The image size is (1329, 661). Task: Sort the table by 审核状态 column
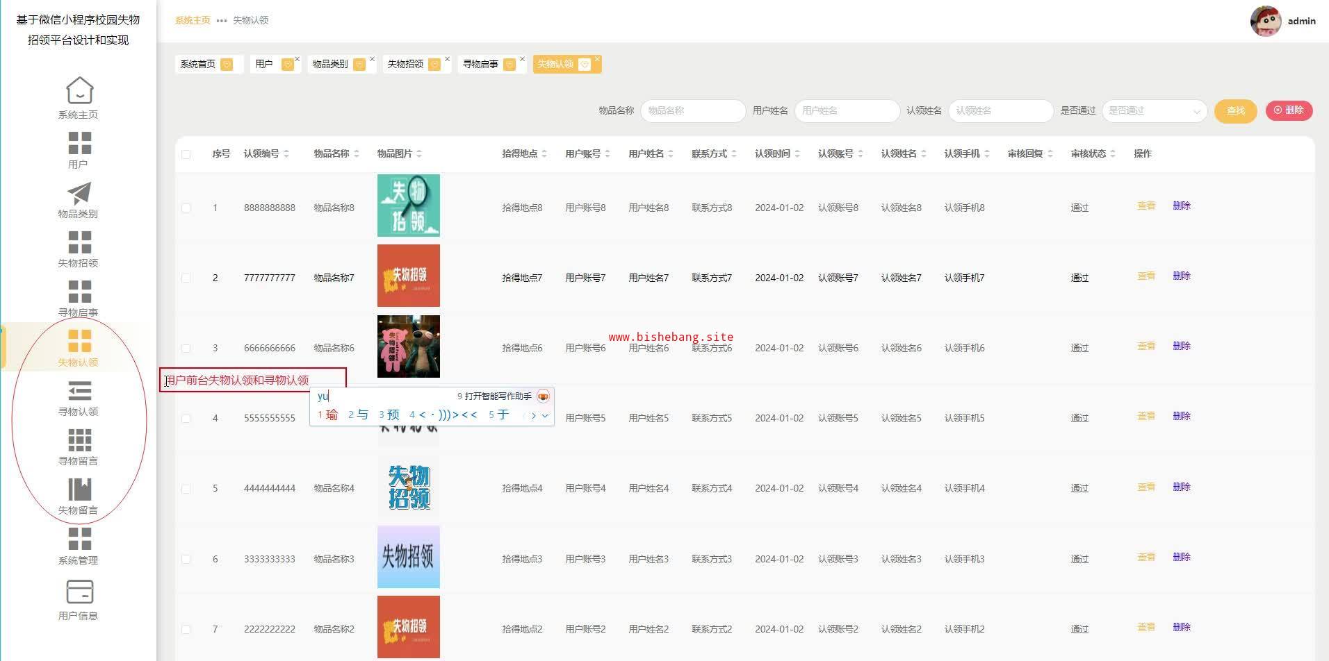pyautogui.click(x=1113, y=154)
